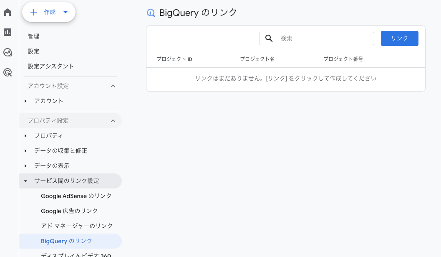This screenshot has height=257, width=441.
Task: Expand the データの収集と修正 tree arrow
Action: point(25,151)
